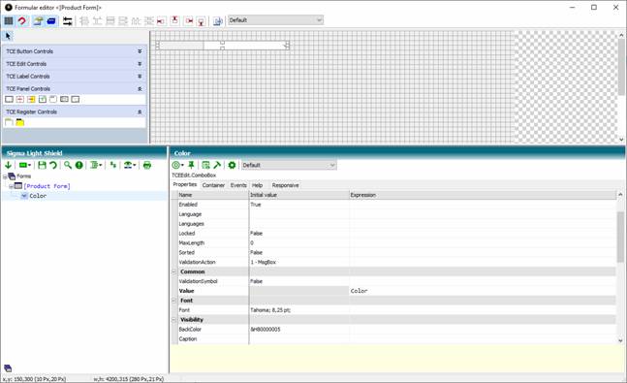Select the Color item in form tree
Screen dimensions: 627x383
pos(38,196)
